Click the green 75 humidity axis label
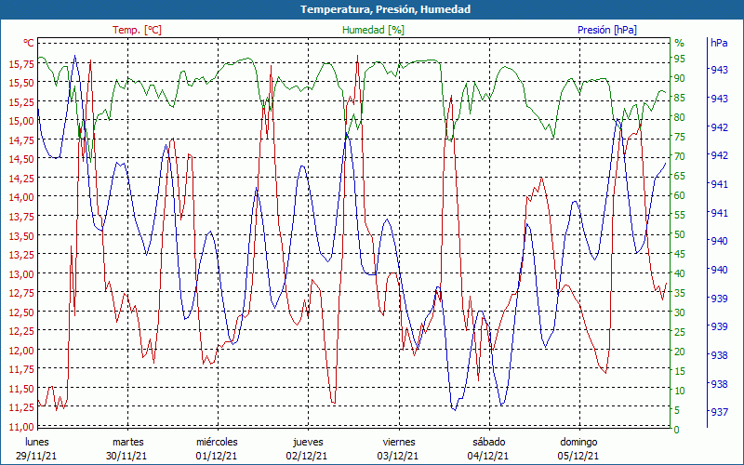The image size is (744, 465). 680,137
